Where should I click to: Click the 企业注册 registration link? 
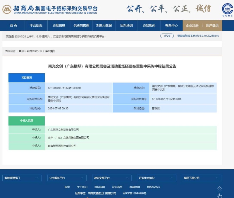pyautogui.click(x=192, y=26)
